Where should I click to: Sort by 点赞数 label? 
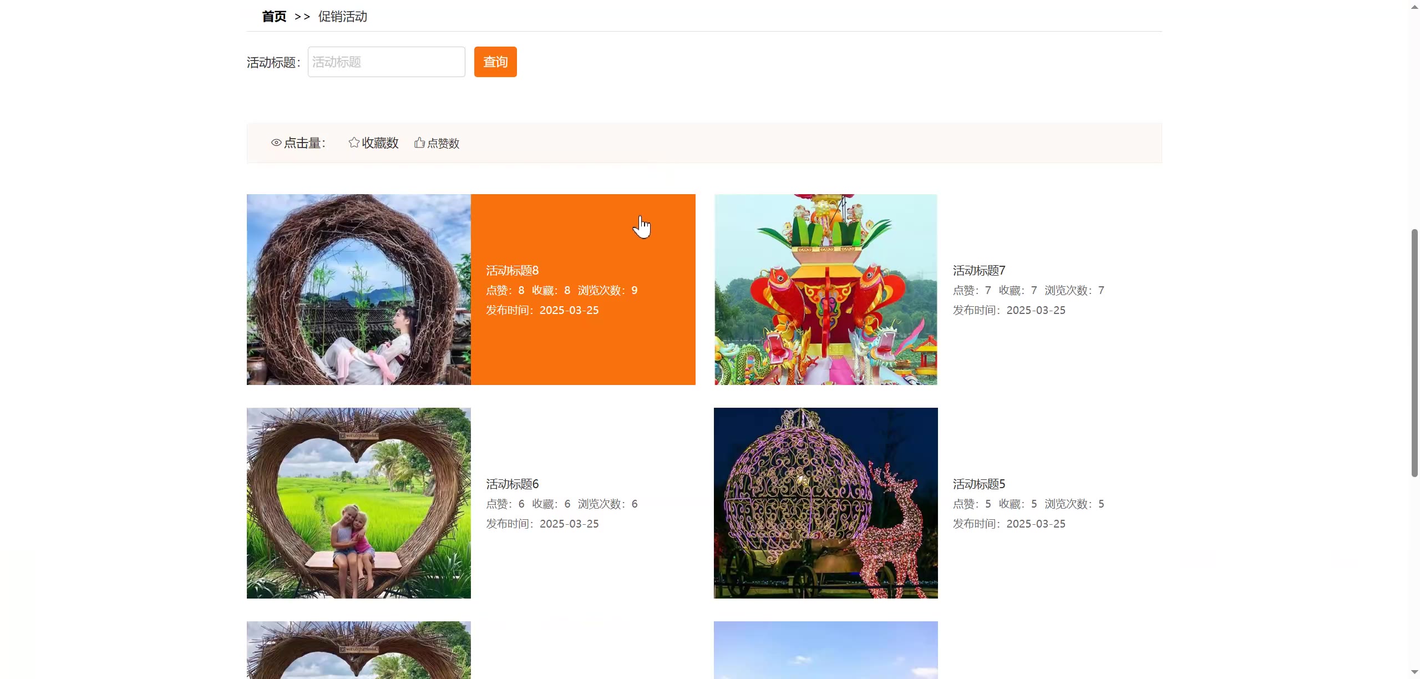(x=443, y=144)
